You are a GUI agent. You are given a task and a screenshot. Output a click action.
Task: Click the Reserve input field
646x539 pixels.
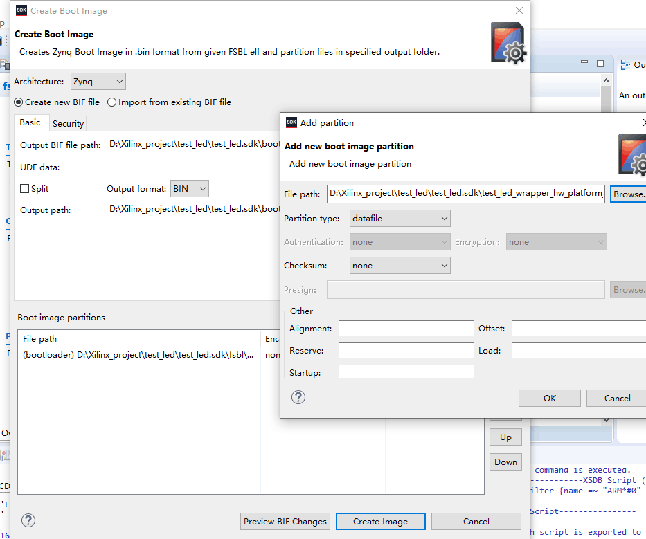(x=406, y=350)
